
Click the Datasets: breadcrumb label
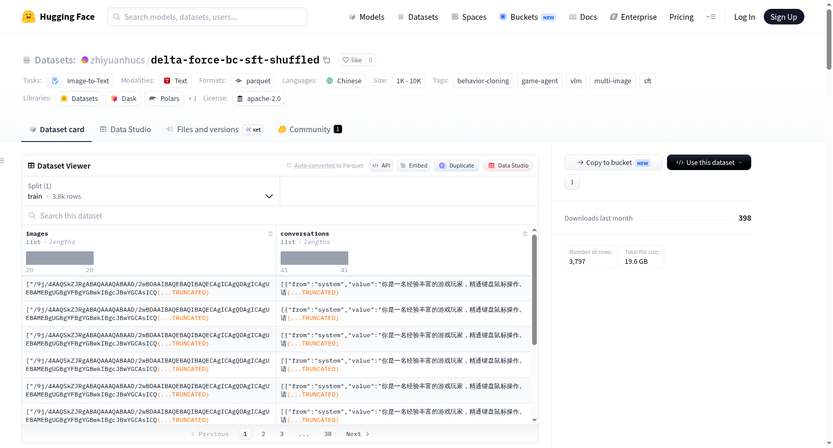coord(55,60)
